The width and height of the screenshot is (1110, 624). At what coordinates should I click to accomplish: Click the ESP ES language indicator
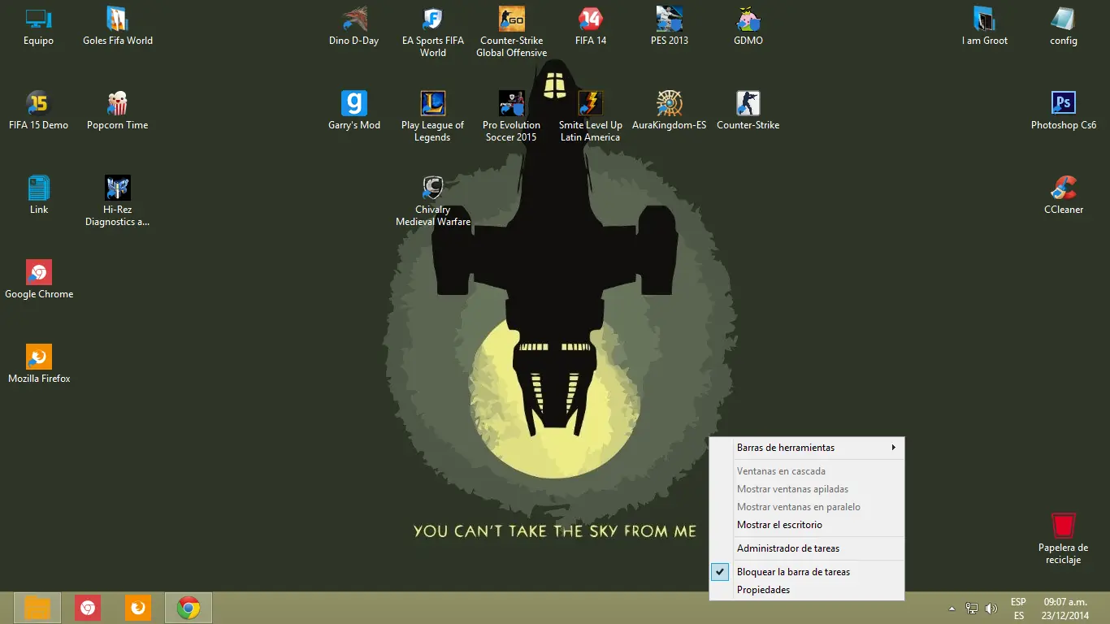pos(1018,609)
